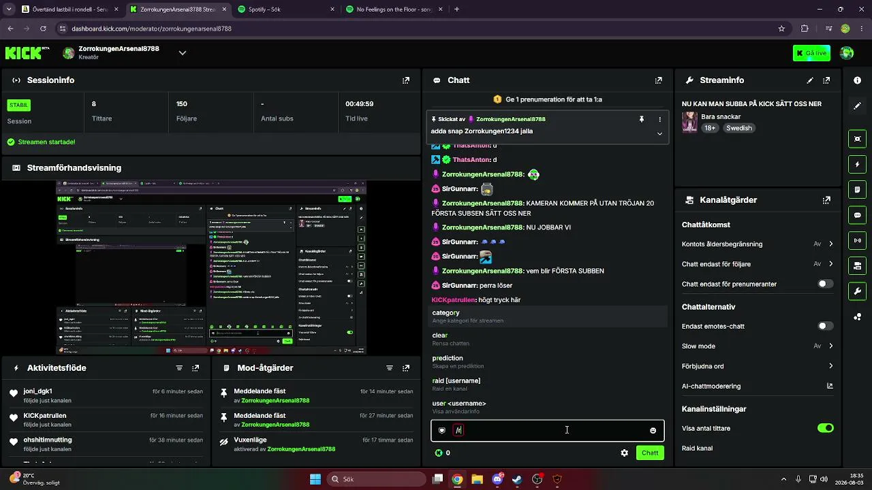This screenshot has height=490, width=872.
Task: Toggle the channel actions sidebar icon
Action: 857,265
